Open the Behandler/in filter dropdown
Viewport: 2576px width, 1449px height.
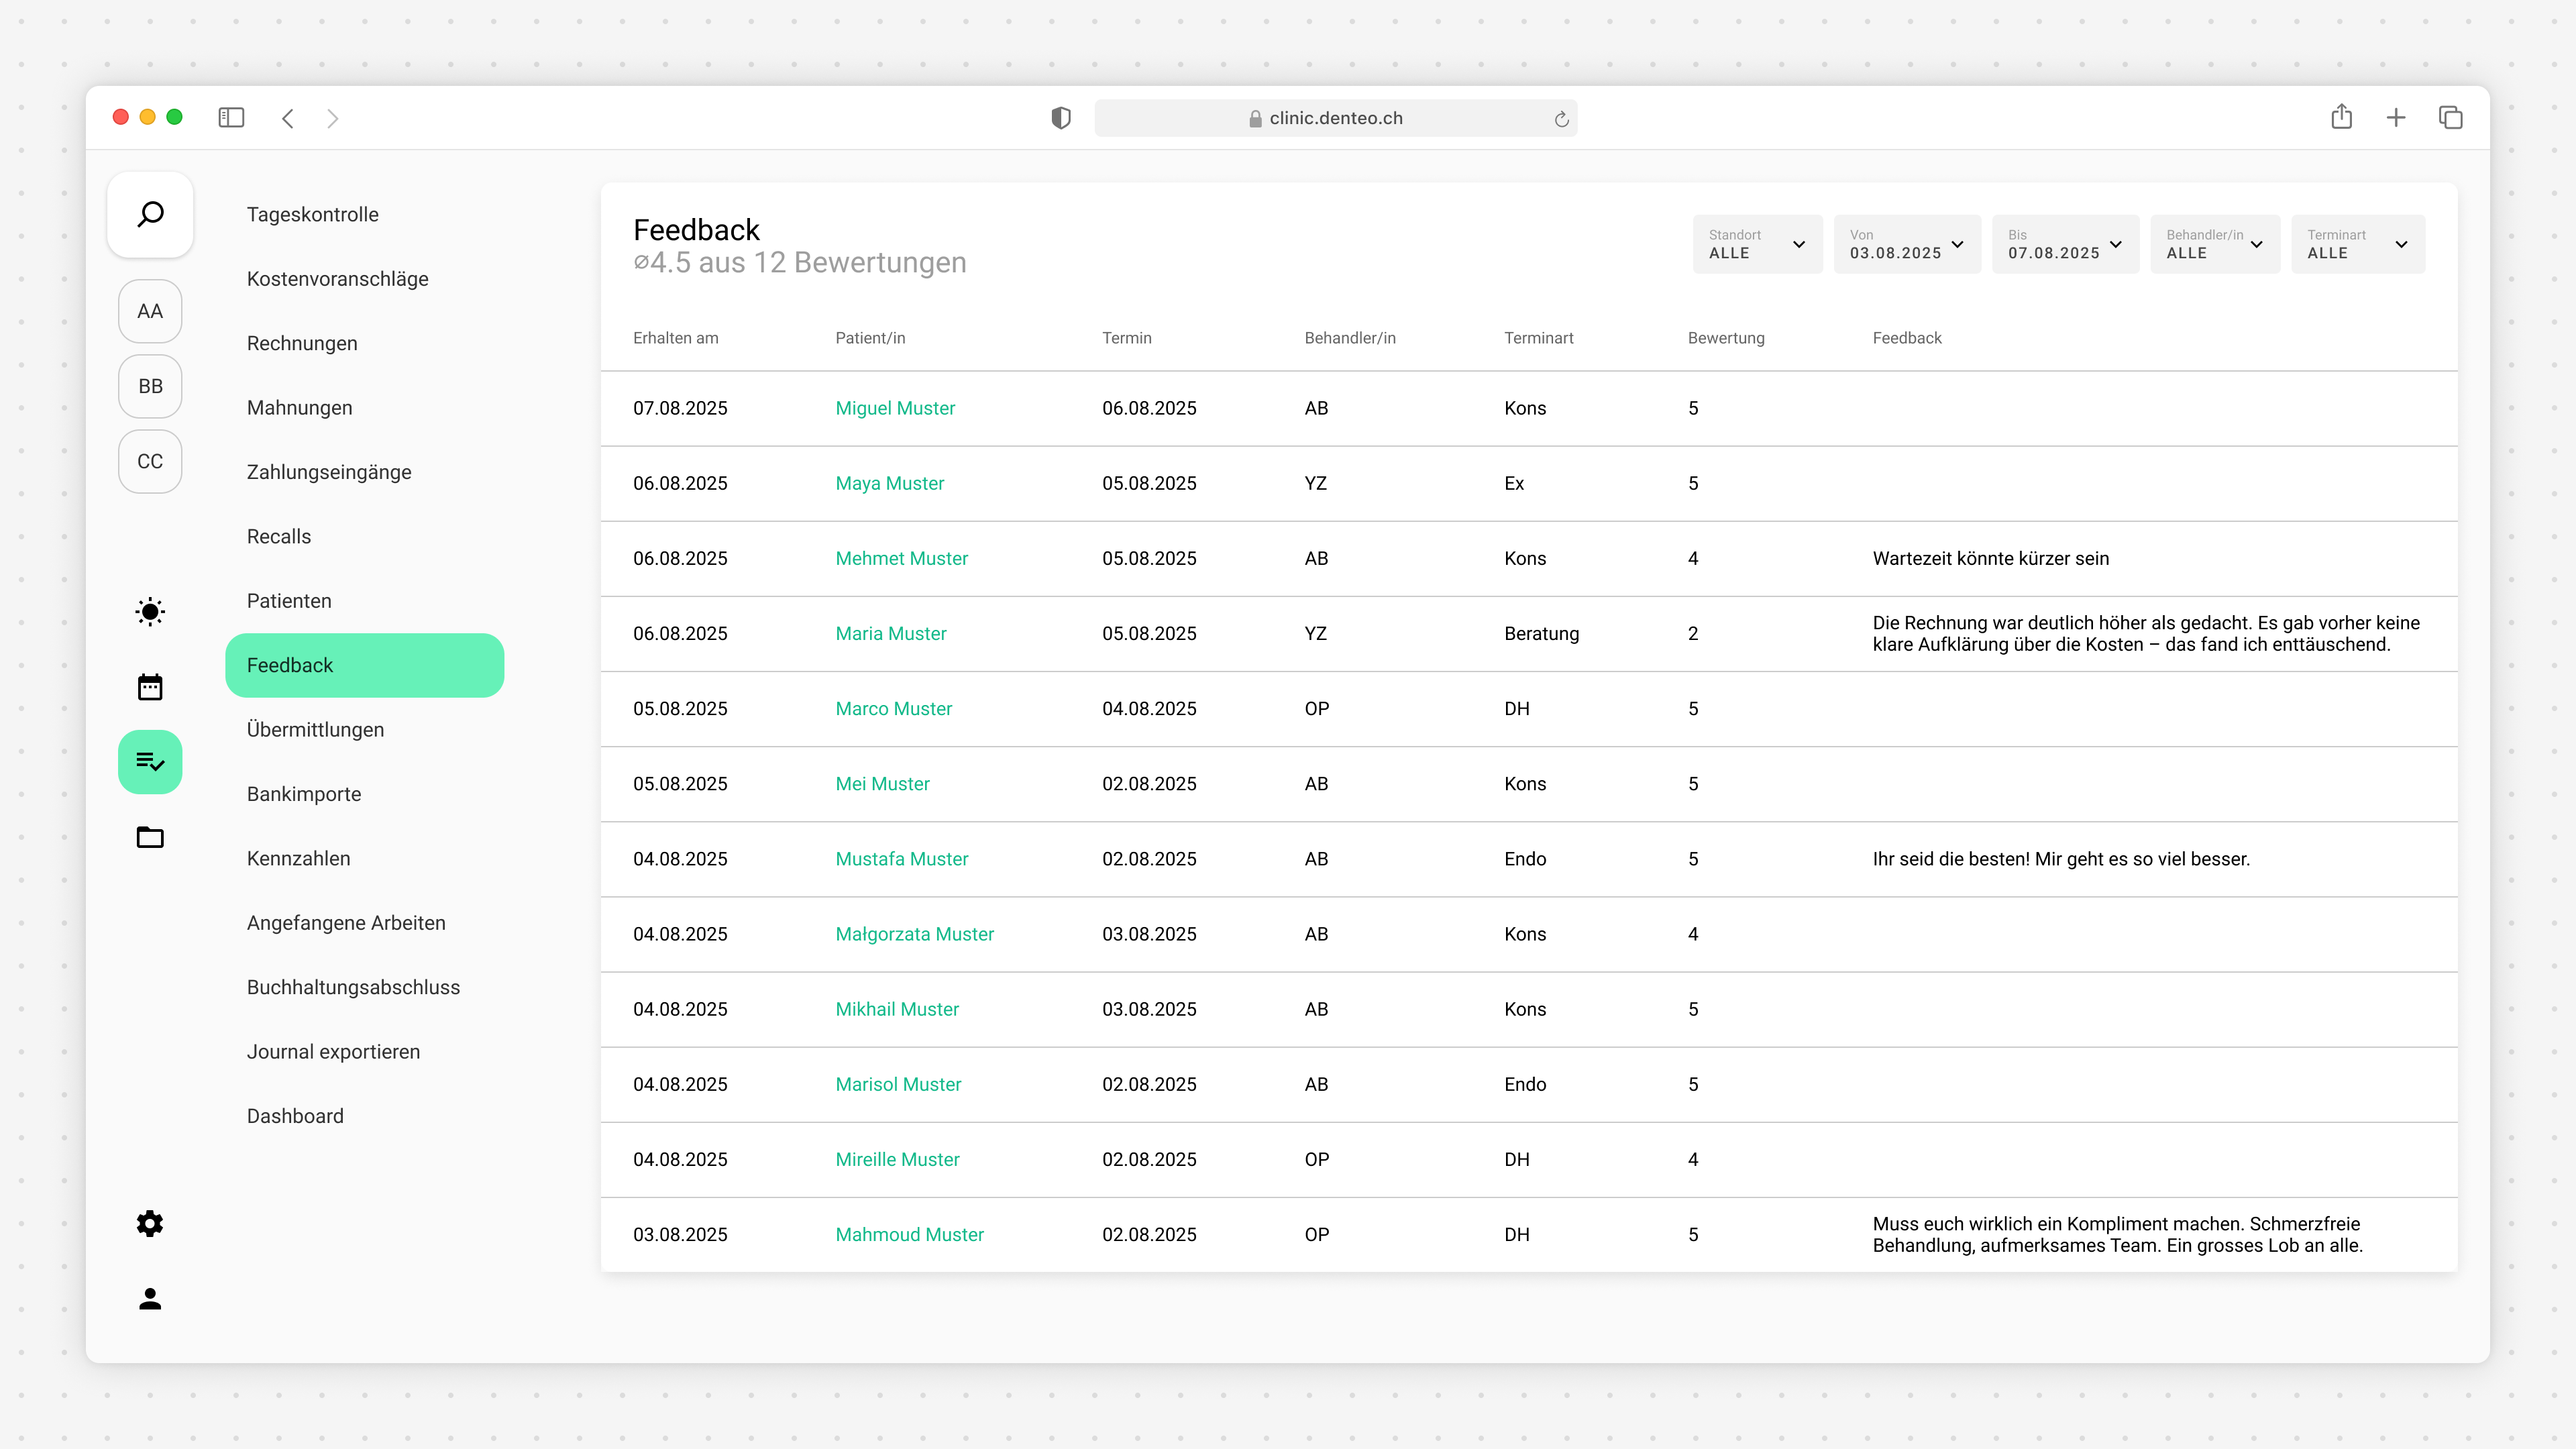pyautogui.click(x=2214, y=244)
